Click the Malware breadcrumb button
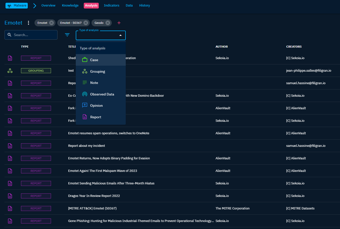Image resolution: width=340 pixels, height=229 pixels. 17,6
